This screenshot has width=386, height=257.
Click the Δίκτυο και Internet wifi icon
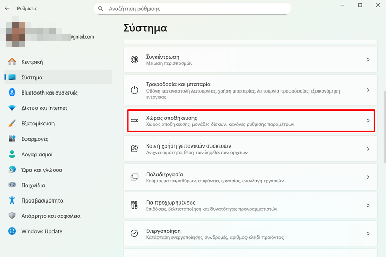[x=12, y=108]
